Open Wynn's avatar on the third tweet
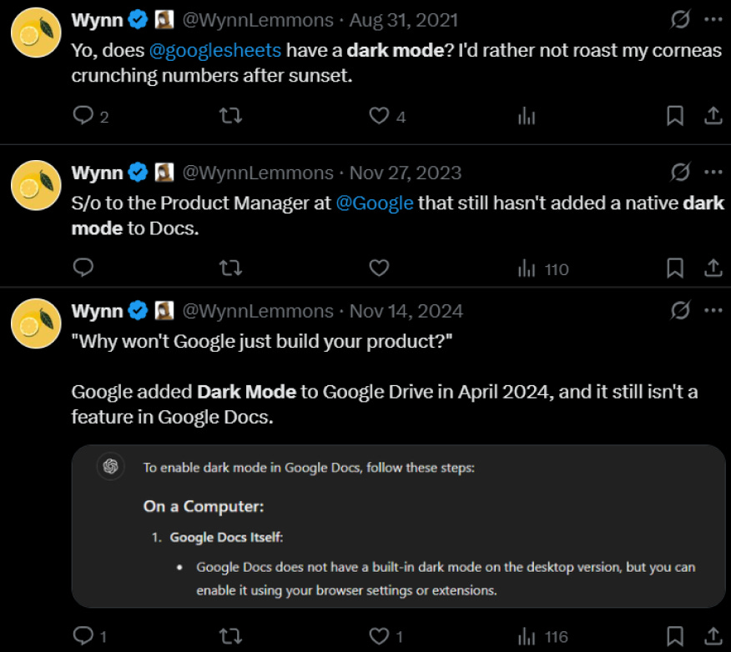The height and width of the screenshot is (652, 731). 35,323
